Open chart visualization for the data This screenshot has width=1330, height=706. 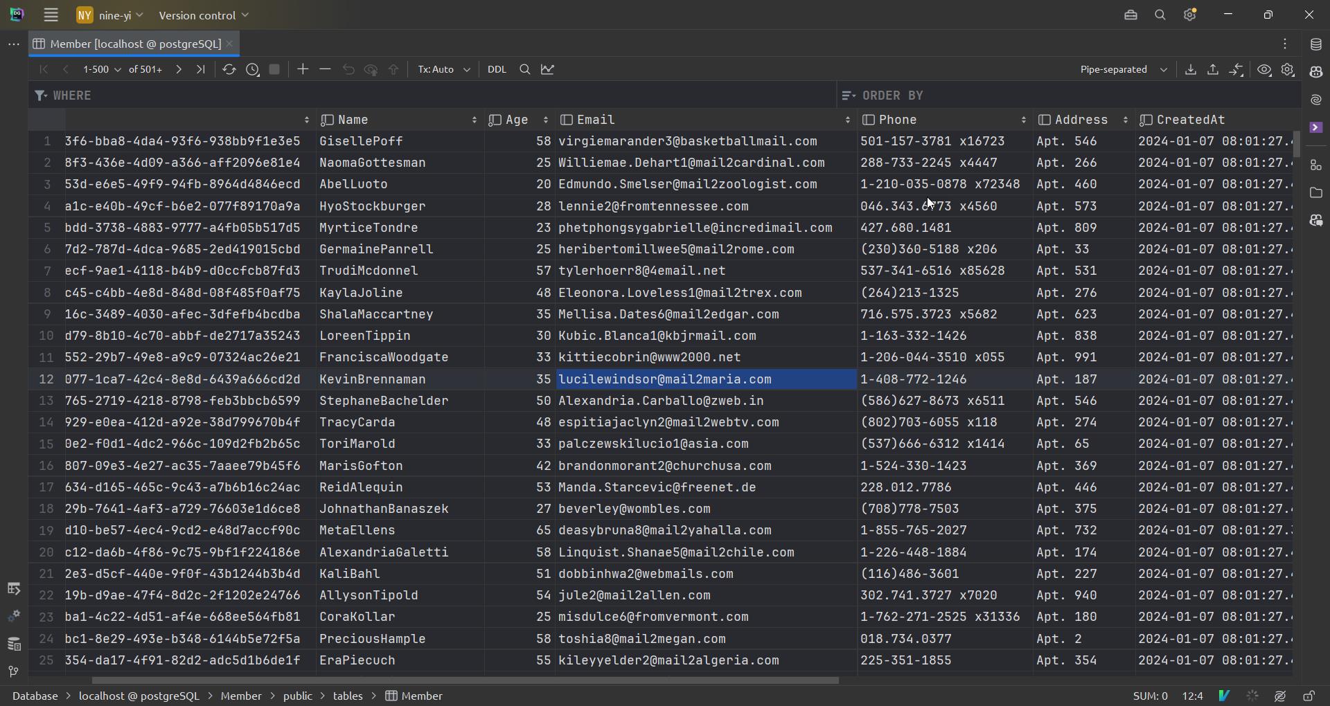pos(547,69)
